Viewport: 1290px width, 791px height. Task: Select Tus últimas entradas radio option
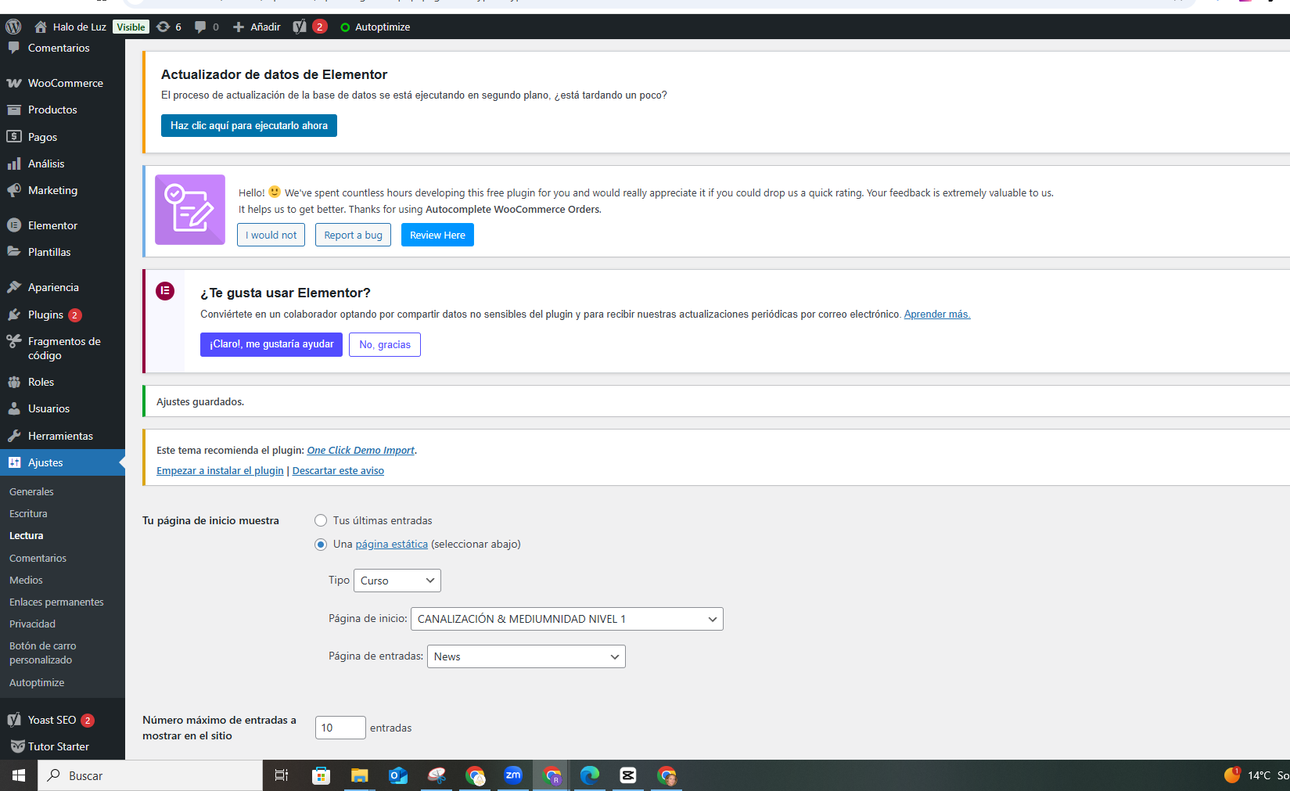(x=321, y=520)
